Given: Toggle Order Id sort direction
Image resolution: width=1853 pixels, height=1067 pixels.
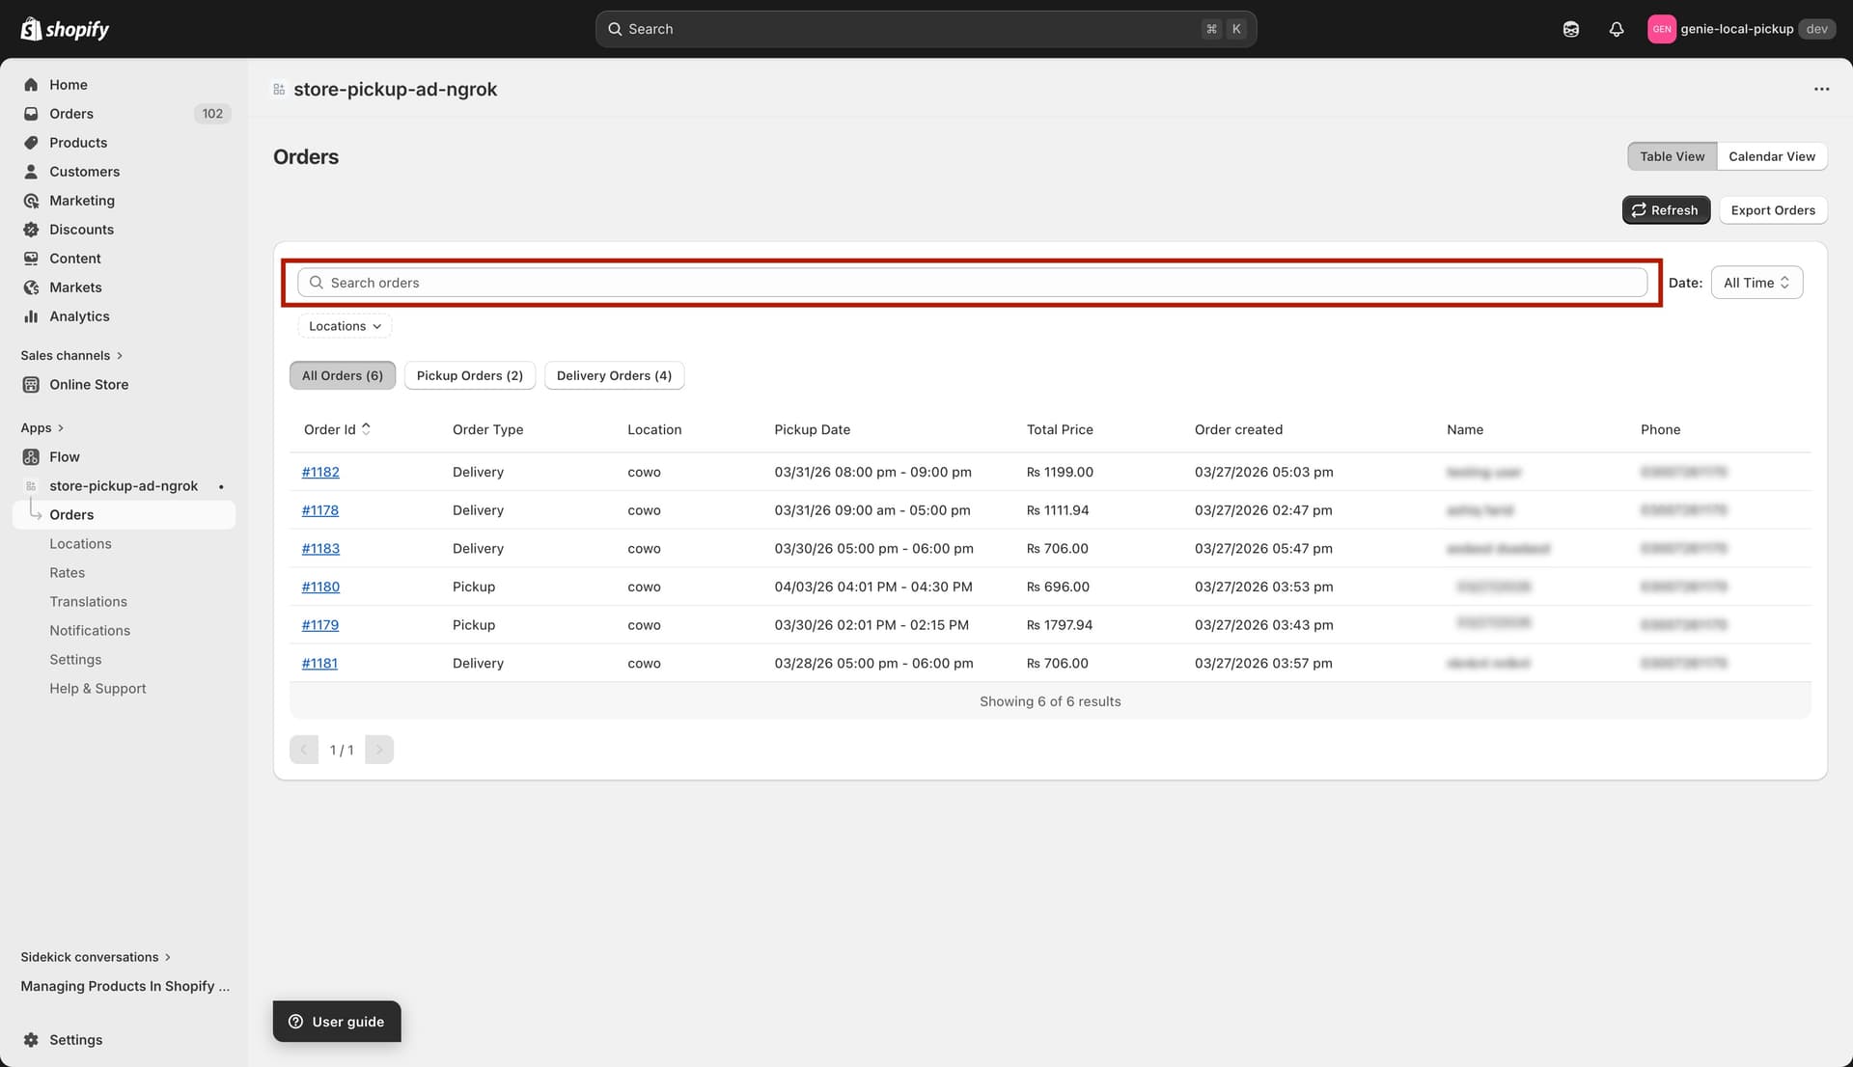Looking at the screenshot, I should [368, 428].
